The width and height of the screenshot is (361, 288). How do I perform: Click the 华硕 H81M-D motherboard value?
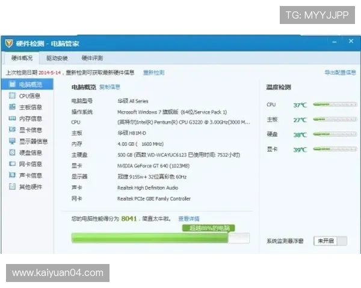[132, 133]
